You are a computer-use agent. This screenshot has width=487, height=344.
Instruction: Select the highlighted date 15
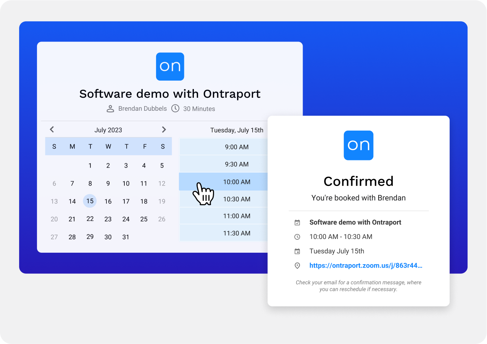coord(90,201)
